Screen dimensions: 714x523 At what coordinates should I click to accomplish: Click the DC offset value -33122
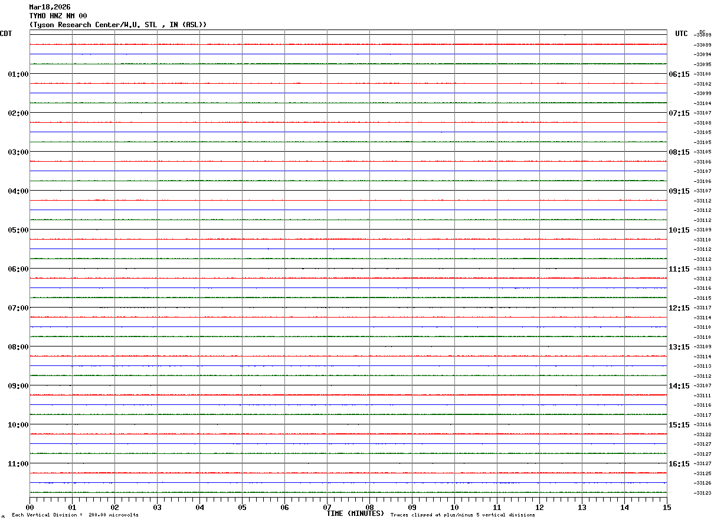point(703,434)
